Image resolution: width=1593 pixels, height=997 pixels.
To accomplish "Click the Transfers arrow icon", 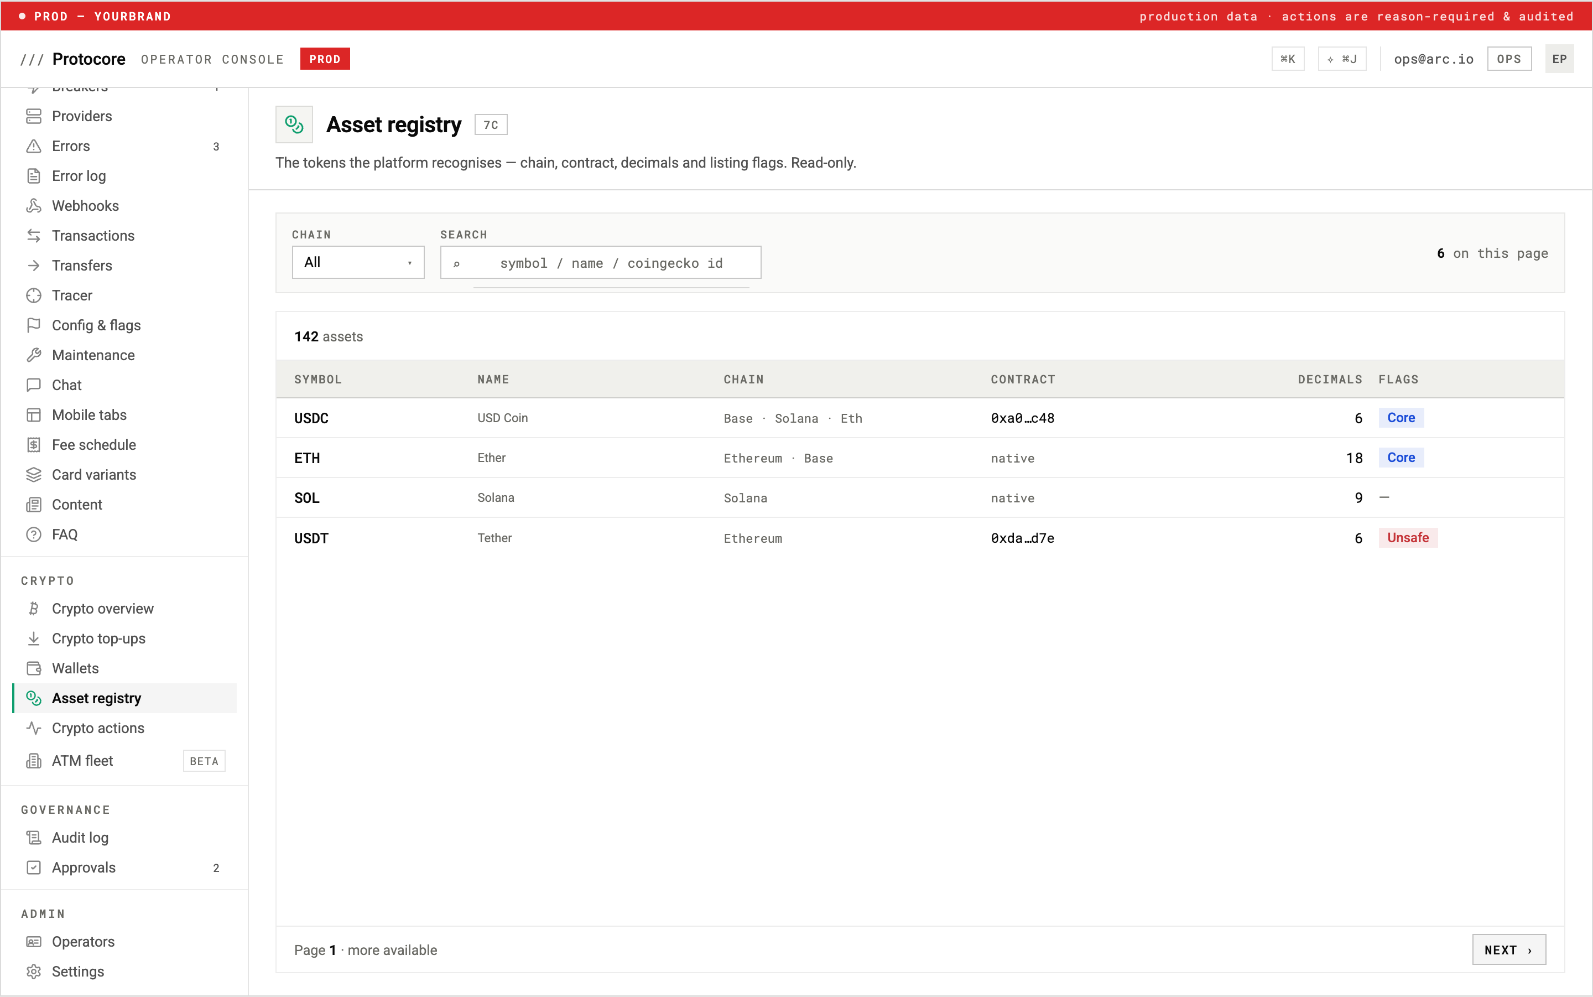I will [34, 266].
